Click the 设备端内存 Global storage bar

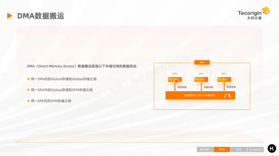[200, 95]
